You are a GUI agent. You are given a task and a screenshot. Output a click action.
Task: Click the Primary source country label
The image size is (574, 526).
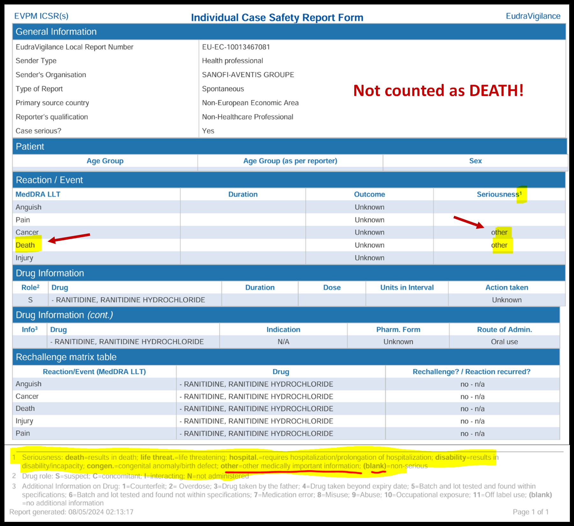click(52, 103)
